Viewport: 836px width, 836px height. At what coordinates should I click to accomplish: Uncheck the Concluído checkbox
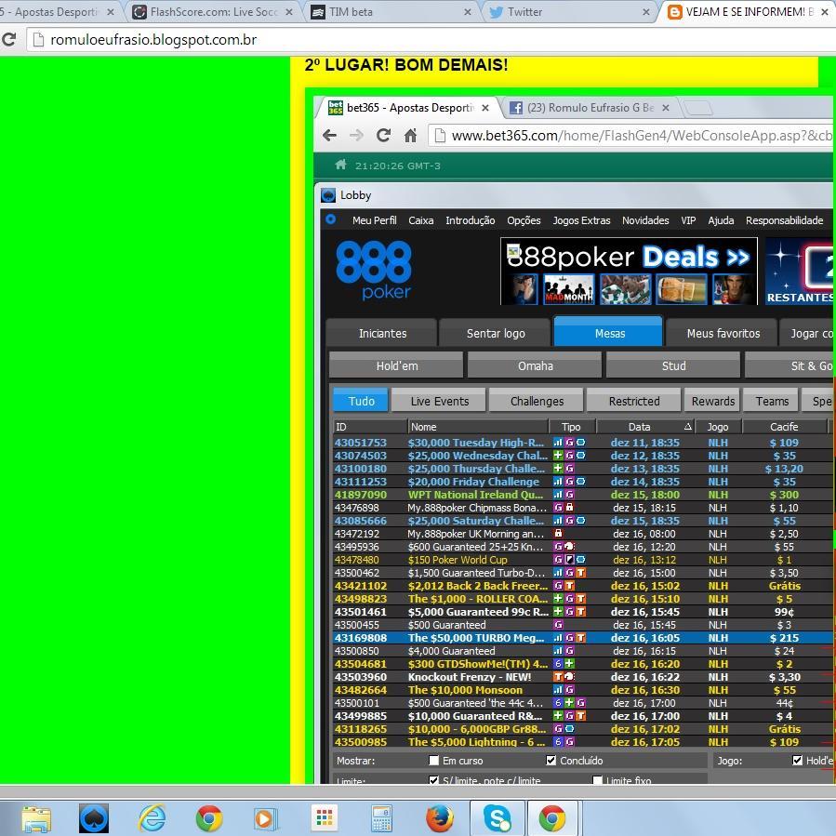pyautogui.click(x=551, y=761)
